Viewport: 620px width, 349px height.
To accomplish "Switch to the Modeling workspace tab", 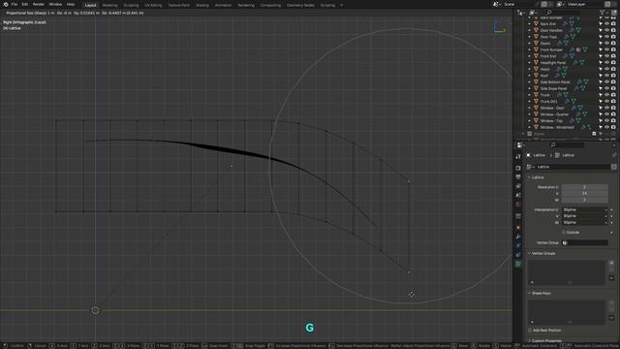I will point(109,5).
